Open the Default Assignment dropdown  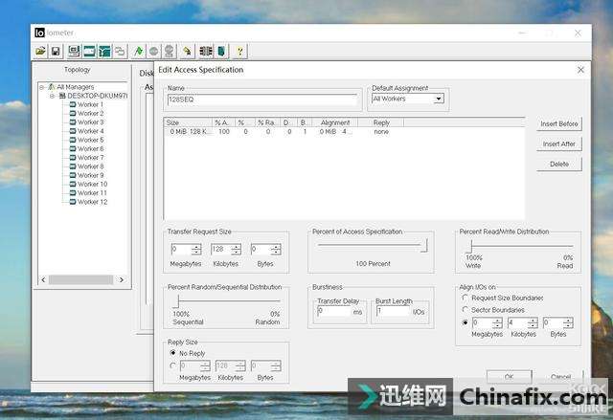[439, 99]
